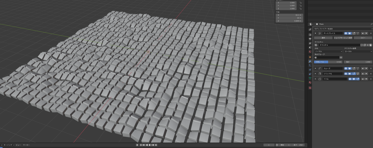Open the Material properties tab
The image size is (373, 148).
(x=310, y=82)
